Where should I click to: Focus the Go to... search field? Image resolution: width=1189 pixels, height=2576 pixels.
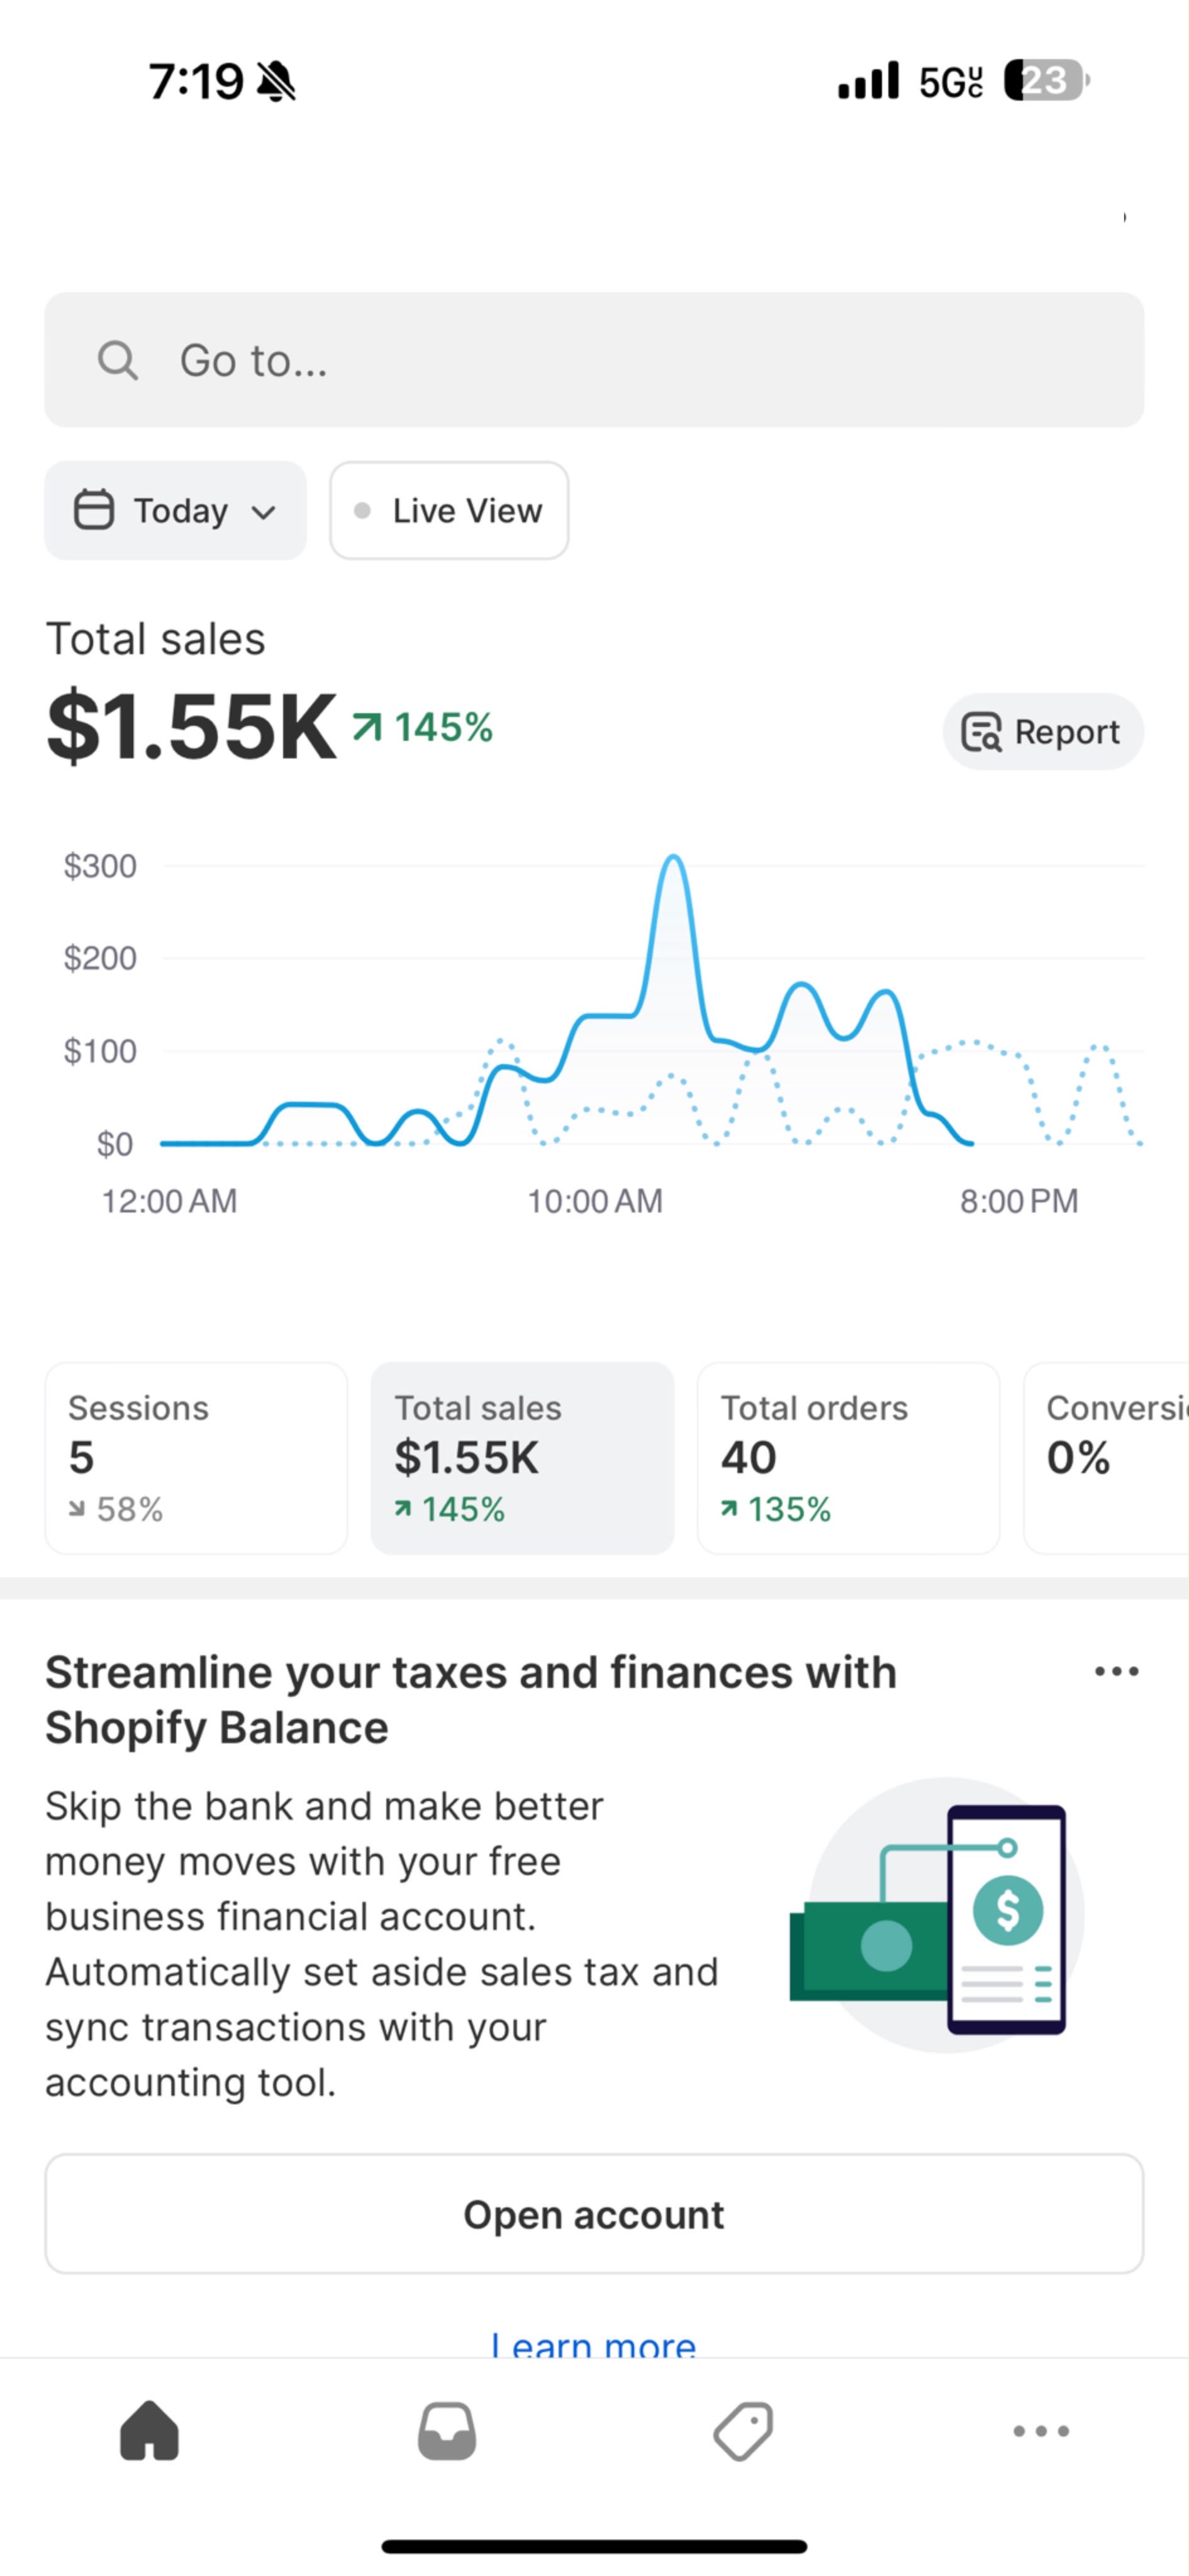[x=594, y=360]
